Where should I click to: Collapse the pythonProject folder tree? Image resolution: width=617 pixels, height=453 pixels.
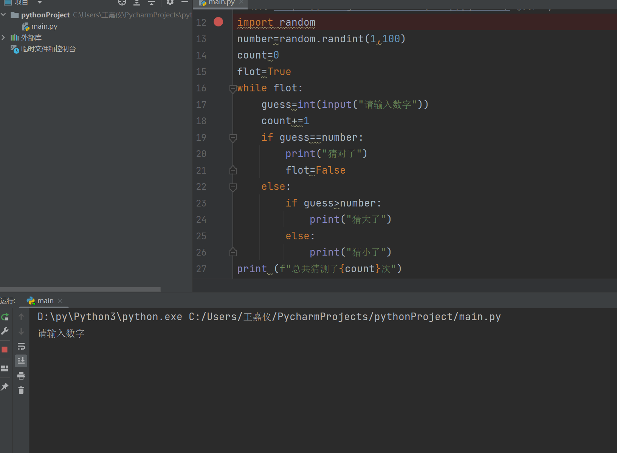click(3, 15)
